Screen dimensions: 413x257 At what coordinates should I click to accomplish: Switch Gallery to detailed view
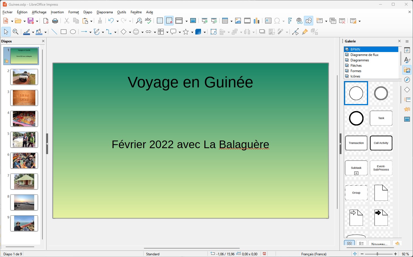point(361,243)
